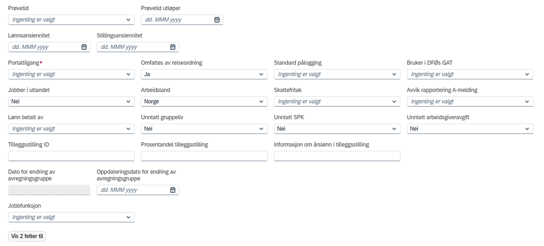
Task: Open calendar picker for Stillingsansiennitet
Action: coord(173,47)
